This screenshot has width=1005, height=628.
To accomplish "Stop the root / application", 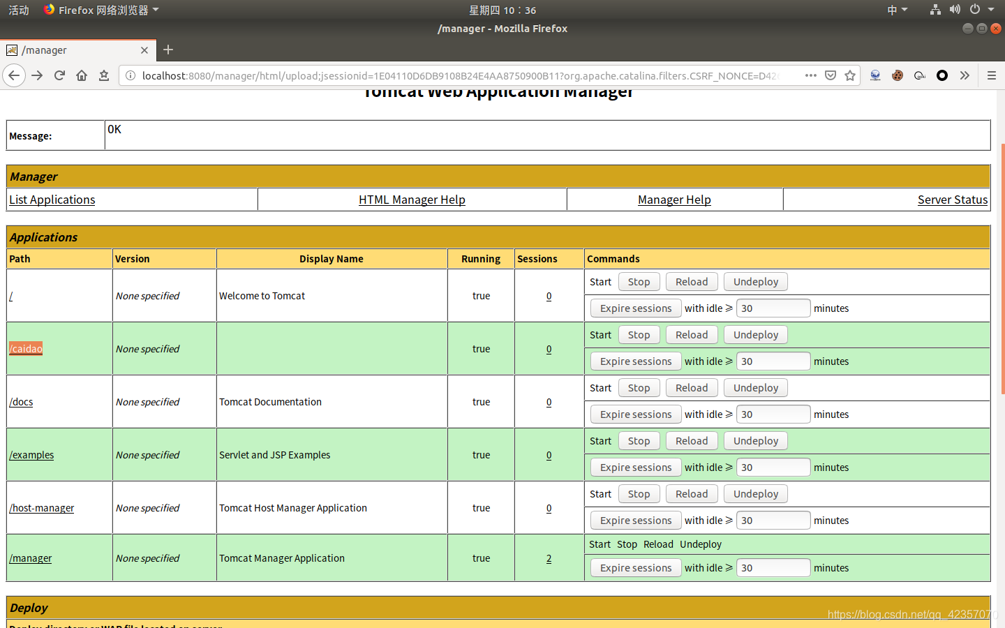I will [639, 282].
